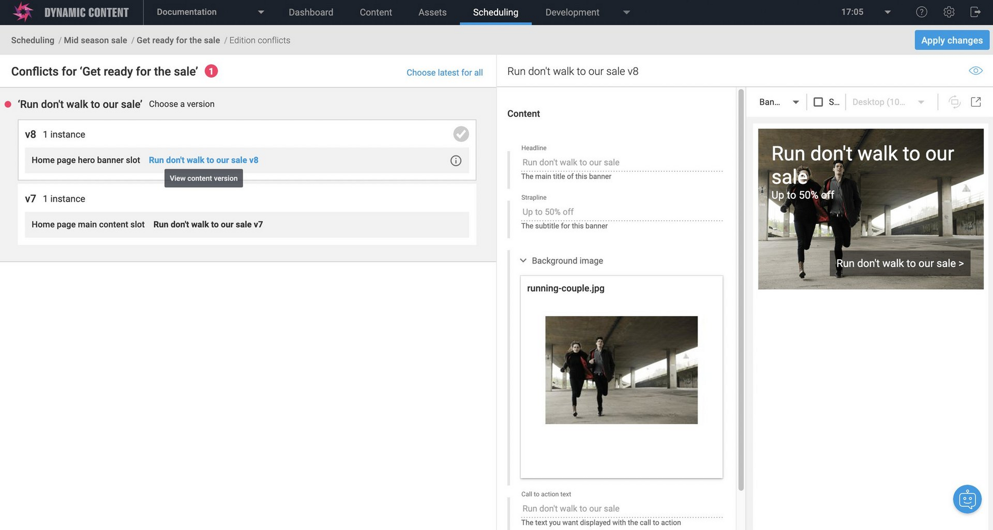Click the banner preview call to action
Image resolution: width=993 pixels, height=530 pixels.
[900, 263]
